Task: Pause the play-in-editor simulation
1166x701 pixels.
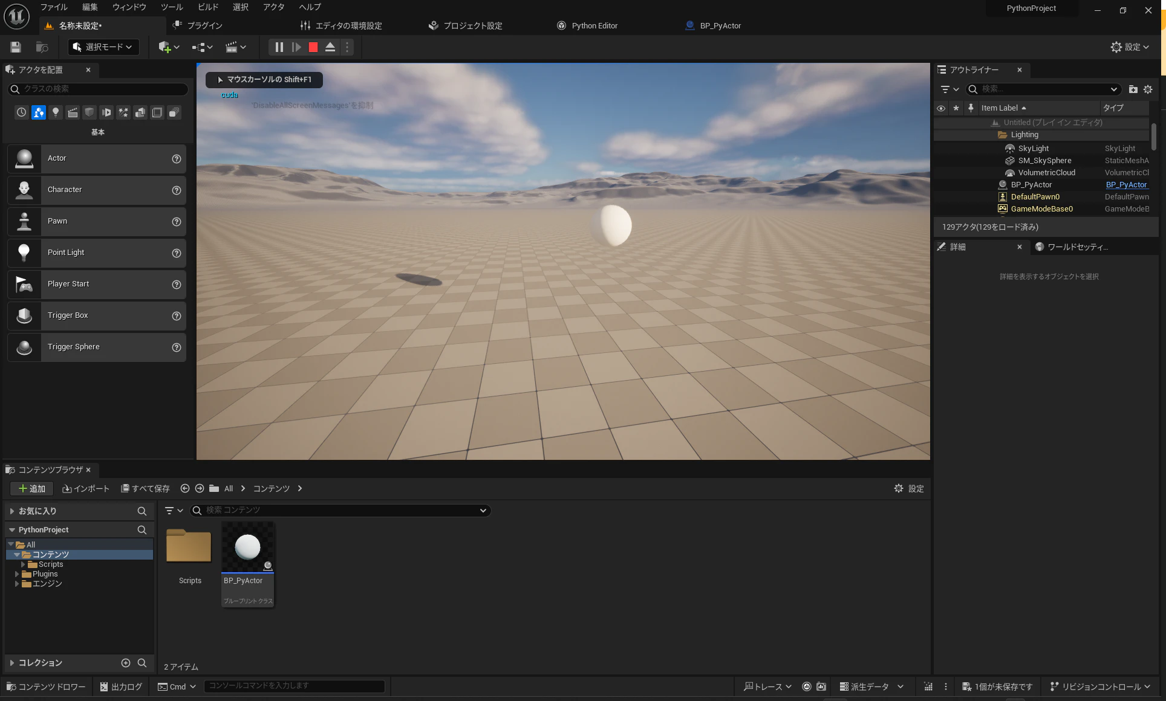Action: point(279,47)
